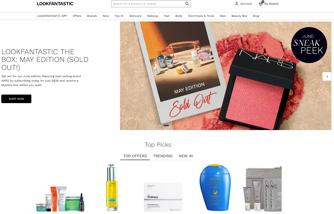Open the Offers menu item
The width and height of the screenshot is (334, 214).
click(x=77, y=16)
